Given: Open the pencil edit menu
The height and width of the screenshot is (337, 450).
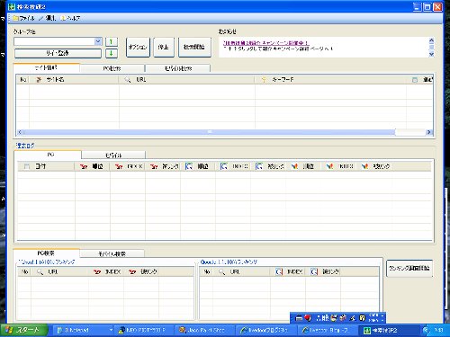Looking at the screenshot, I should pyautogui.click(x=48, y=18).
